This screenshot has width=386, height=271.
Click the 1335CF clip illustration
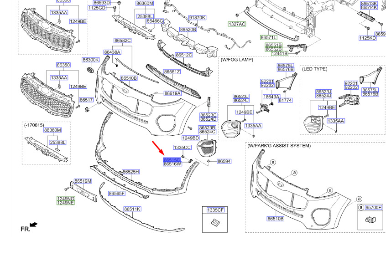click(214, 222)
